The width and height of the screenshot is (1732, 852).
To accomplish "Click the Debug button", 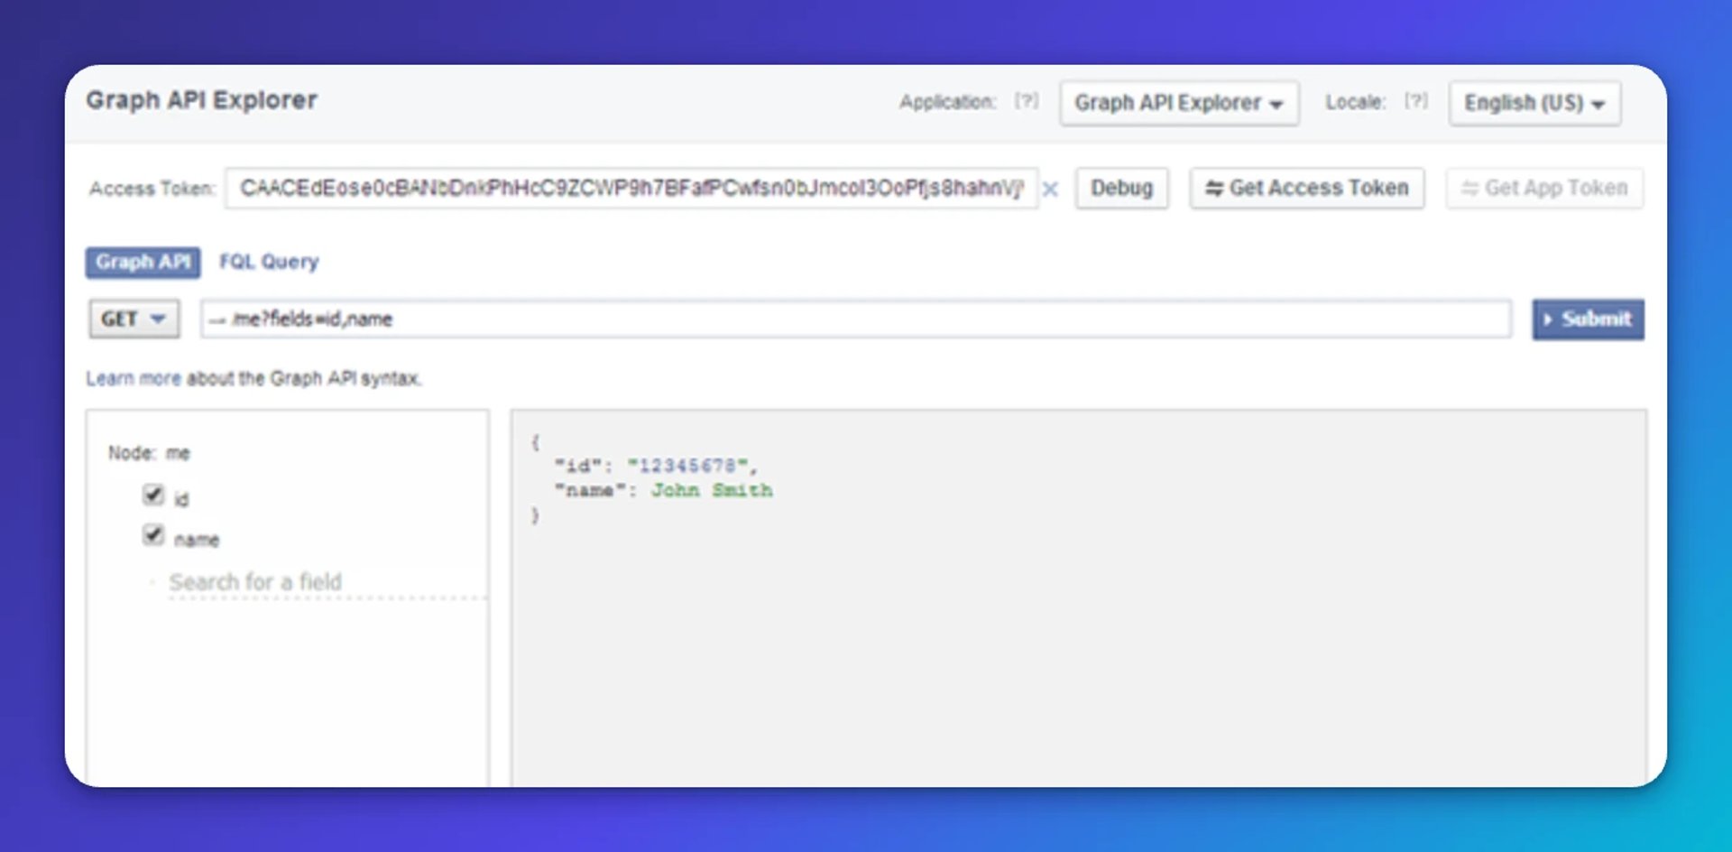I will [x=1121, y=188].
